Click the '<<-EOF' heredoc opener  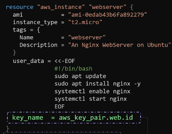point(65,61)
